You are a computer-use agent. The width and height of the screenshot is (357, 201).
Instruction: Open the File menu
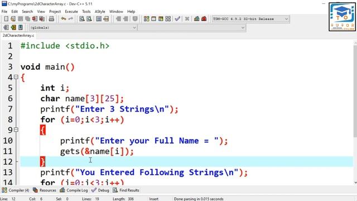pos(4,11)
